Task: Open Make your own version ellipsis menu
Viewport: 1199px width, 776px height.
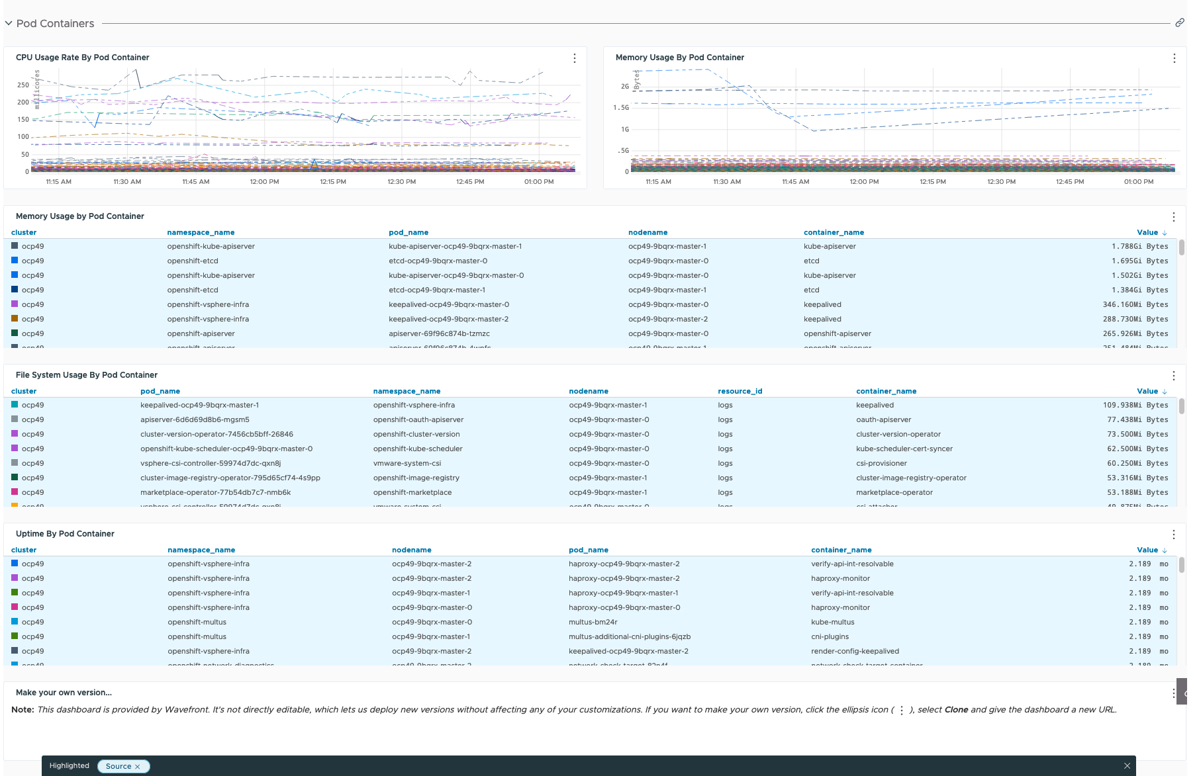Action: coord(1174,693)
